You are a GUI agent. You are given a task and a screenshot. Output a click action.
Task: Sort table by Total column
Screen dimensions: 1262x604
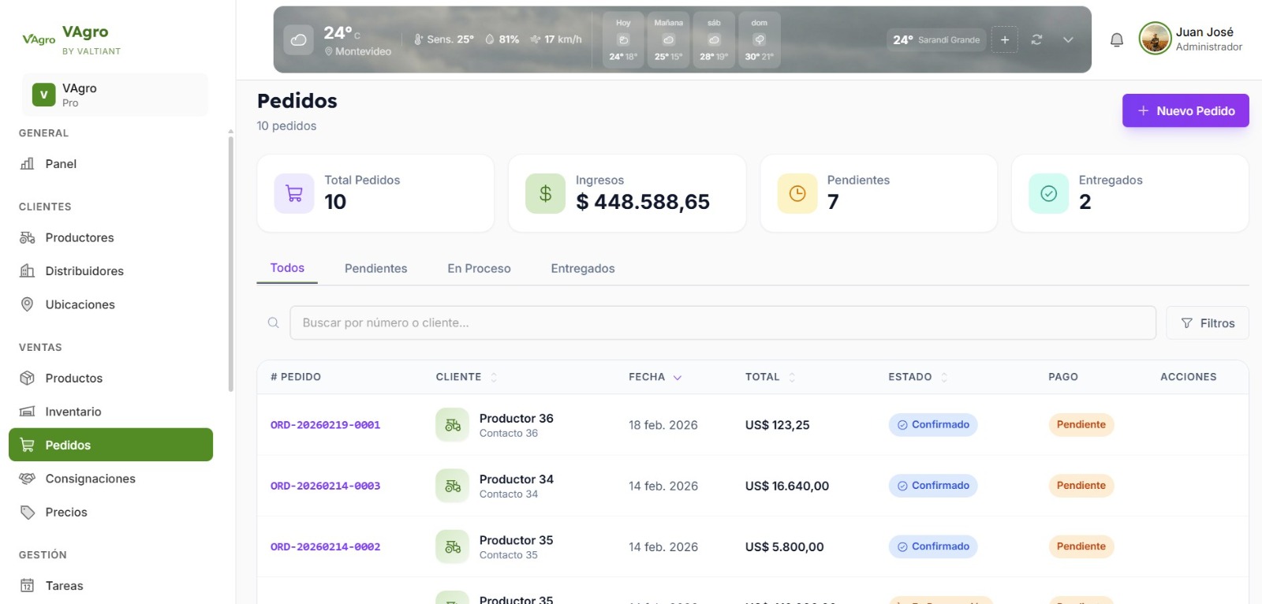(x=770, y=377)
